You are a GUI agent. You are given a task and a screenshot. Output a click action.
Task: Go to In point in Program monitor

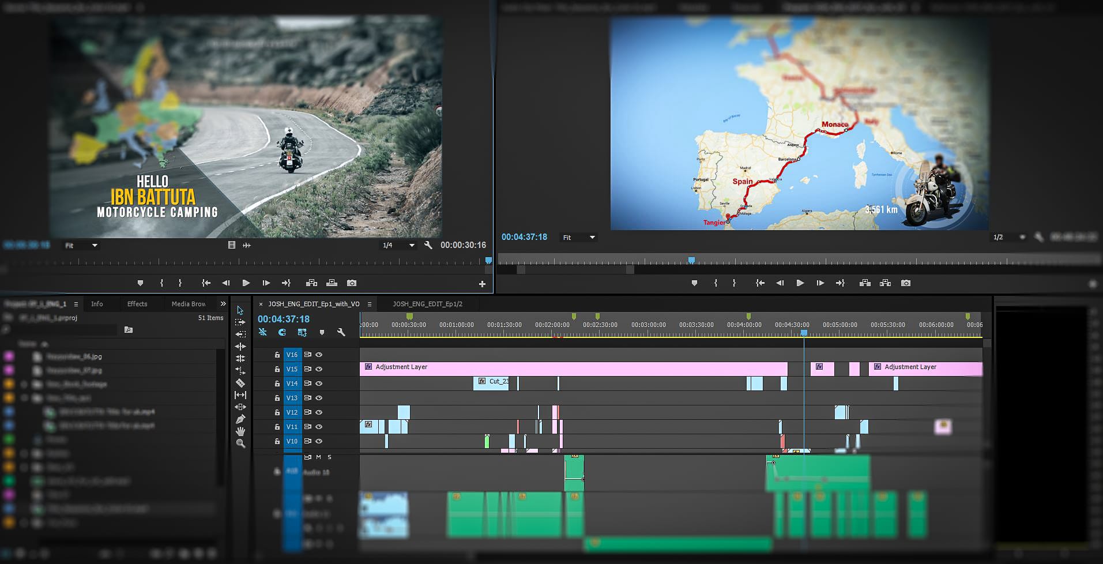[x=760, y=283]
